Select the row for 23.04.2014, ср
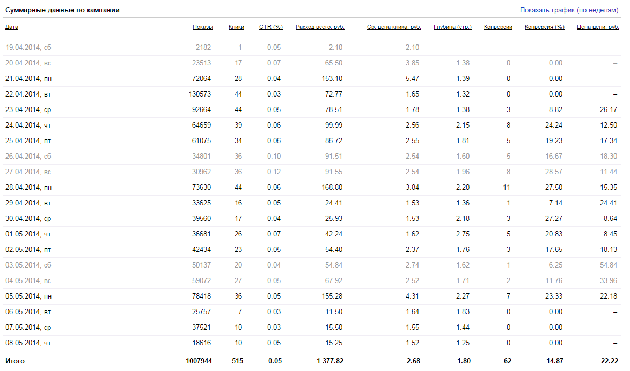 (28, 109)
